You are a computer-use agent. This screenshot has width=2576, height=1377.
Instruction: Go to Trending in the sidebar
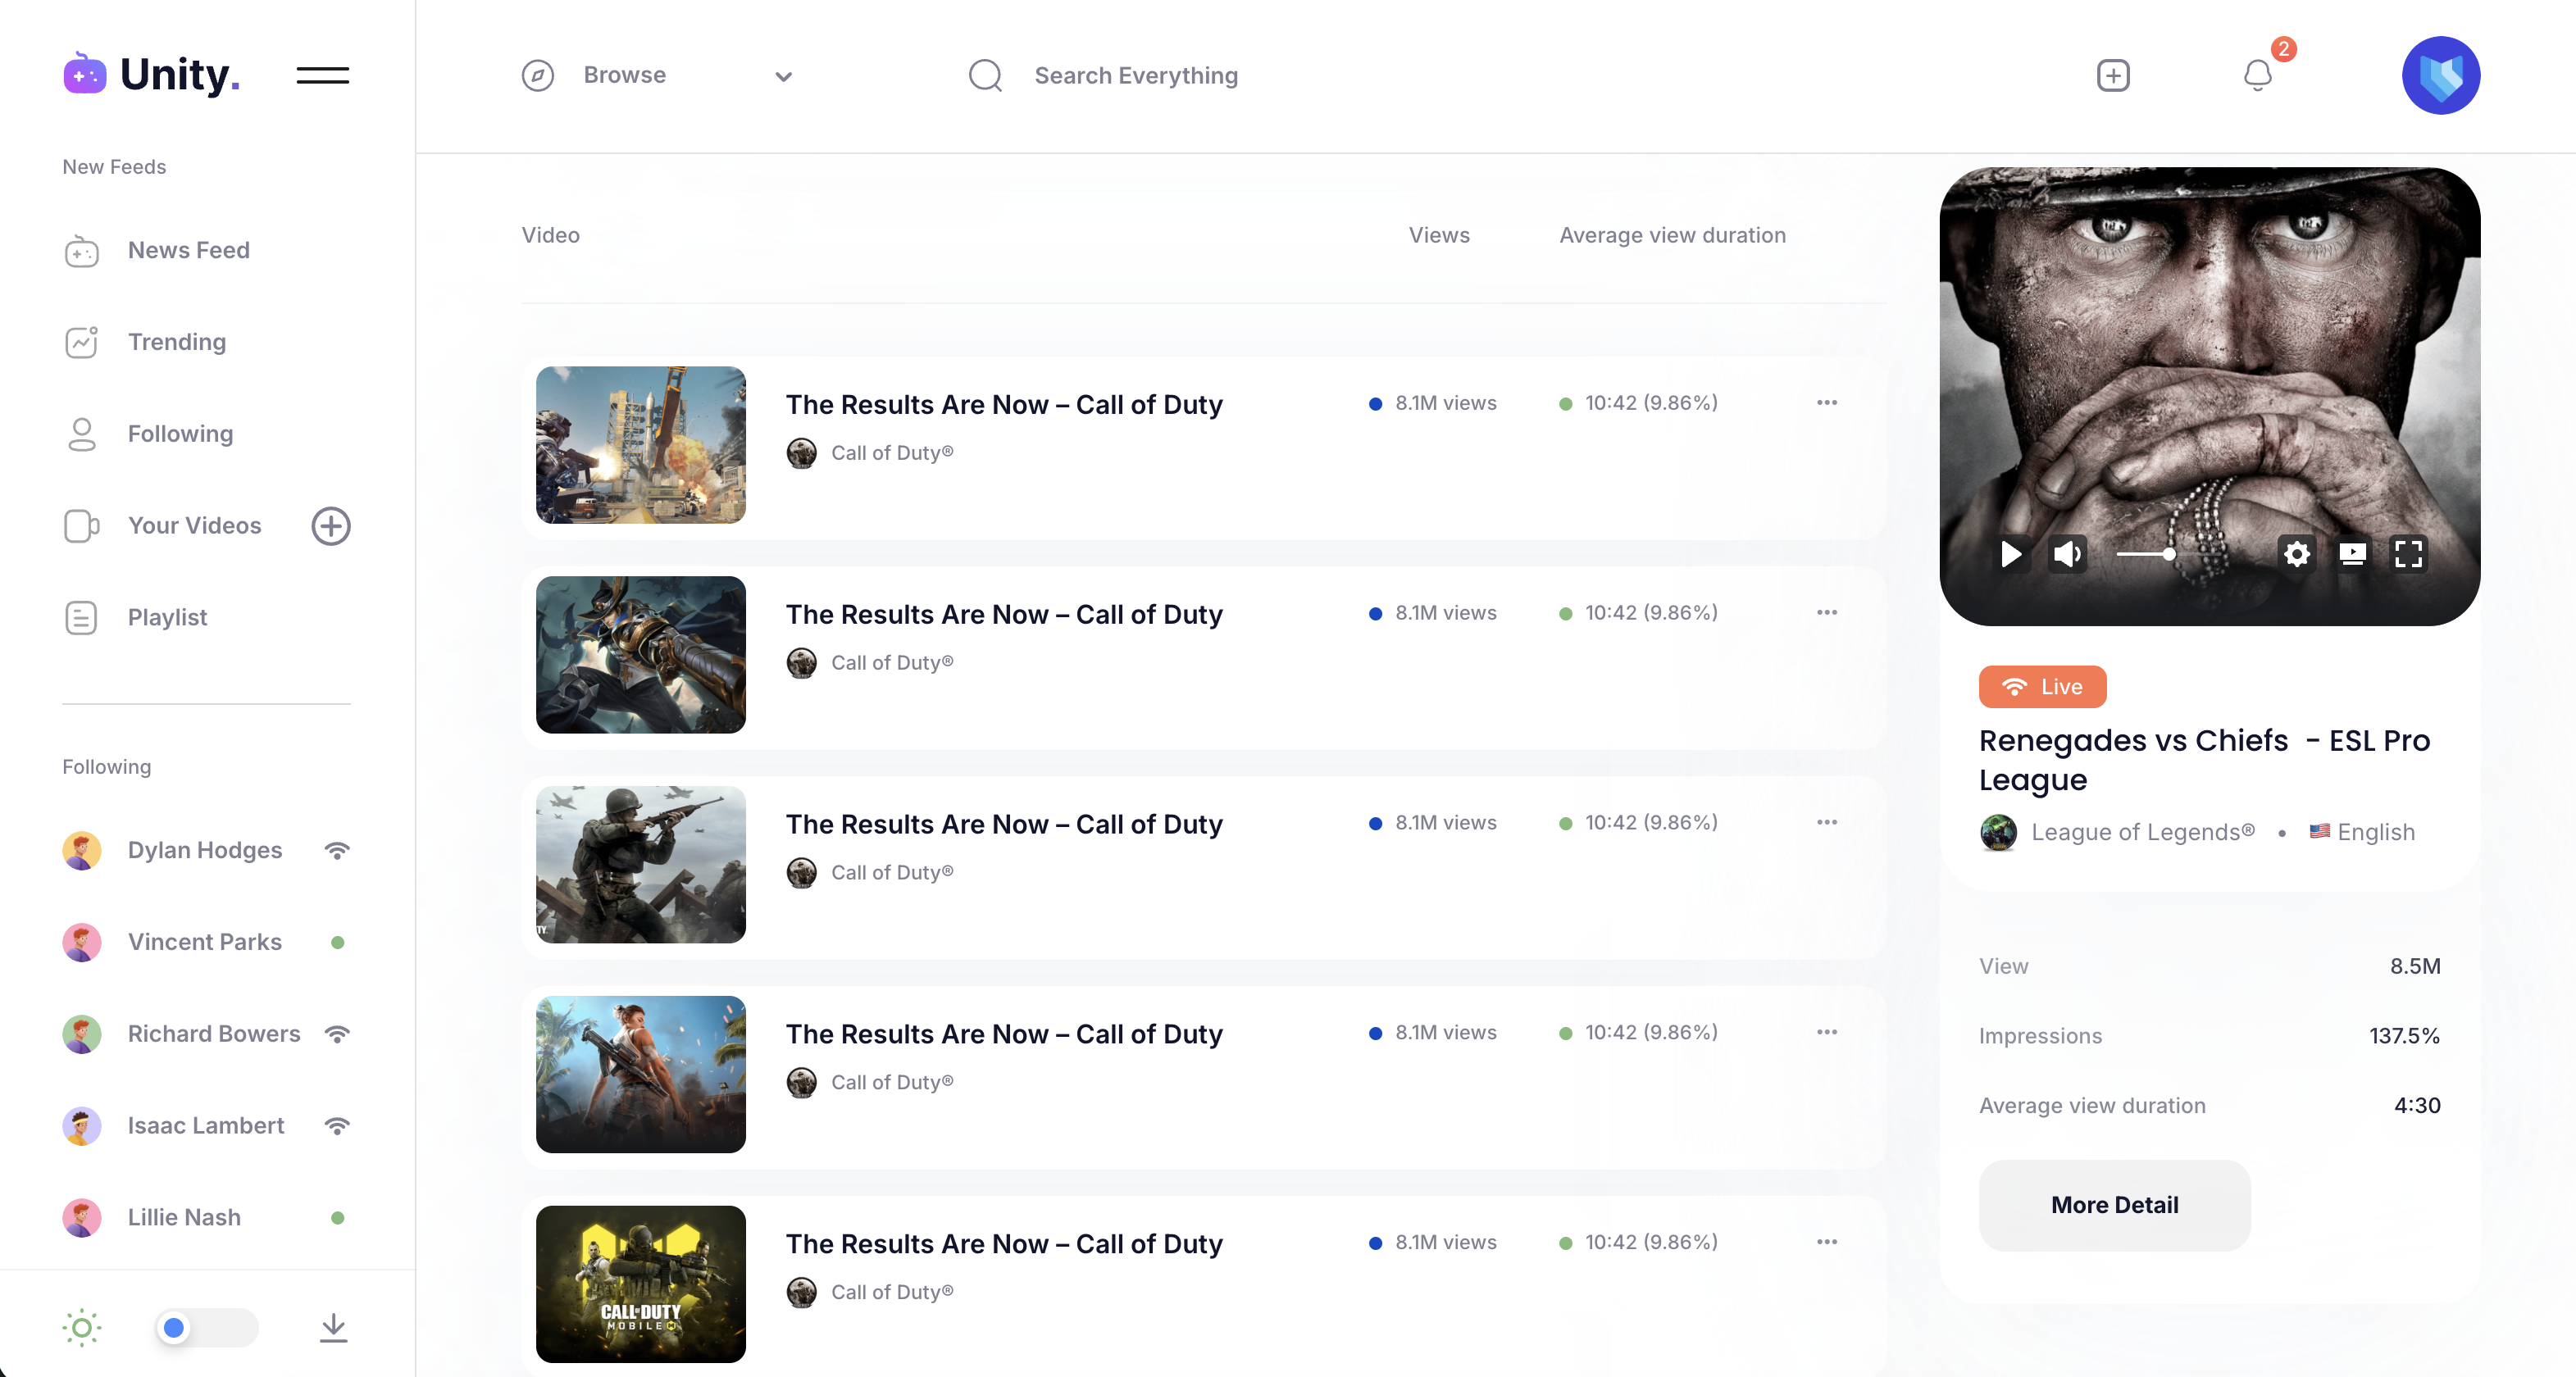[177, 343]
